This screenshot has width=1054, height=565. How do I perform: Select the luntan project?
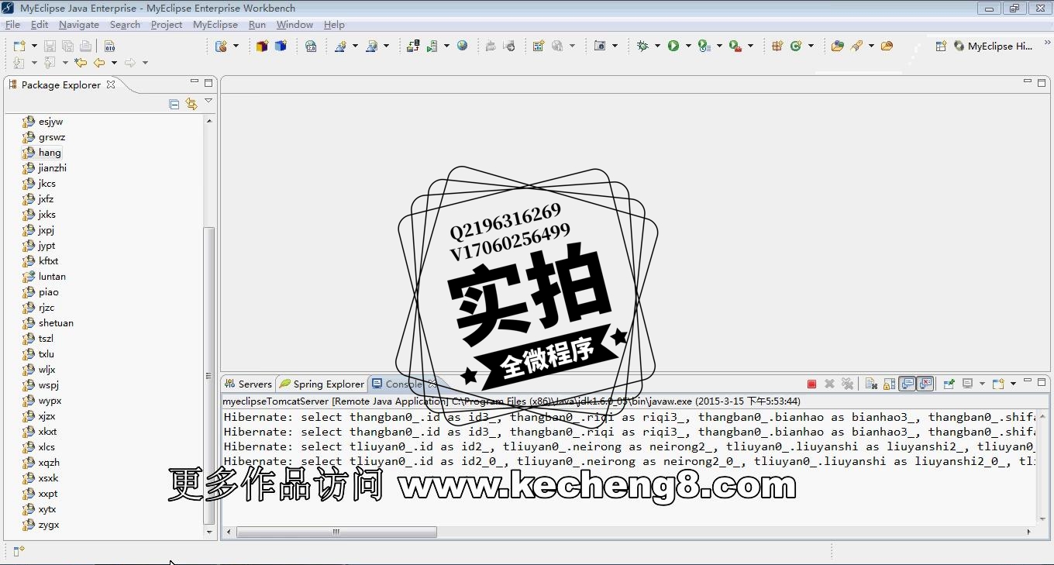click(x=44, y=277)
